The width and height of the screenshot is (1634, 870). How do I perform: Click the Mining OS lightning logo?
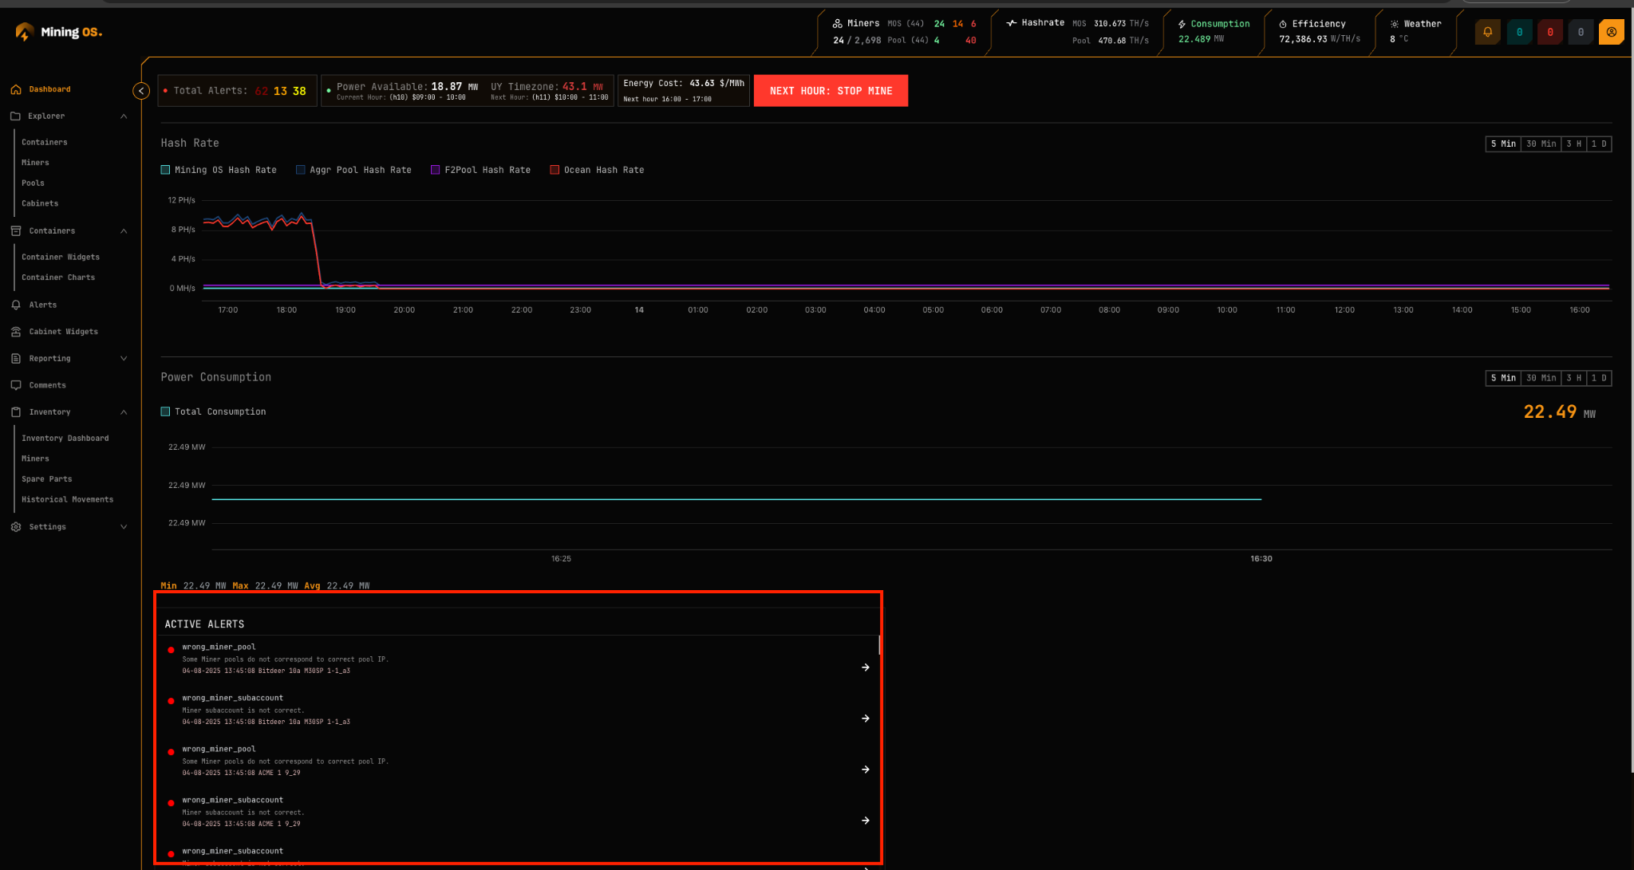(23, 31)
